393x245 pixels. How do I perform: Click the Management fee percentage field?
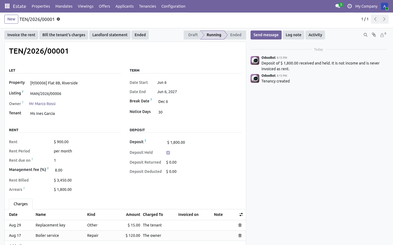pos(87,170)
